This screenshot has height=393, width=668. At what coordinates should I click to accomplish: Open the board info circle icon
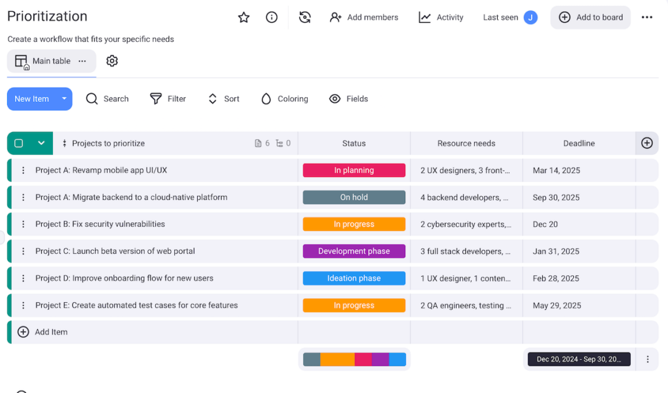pos(271,17)
